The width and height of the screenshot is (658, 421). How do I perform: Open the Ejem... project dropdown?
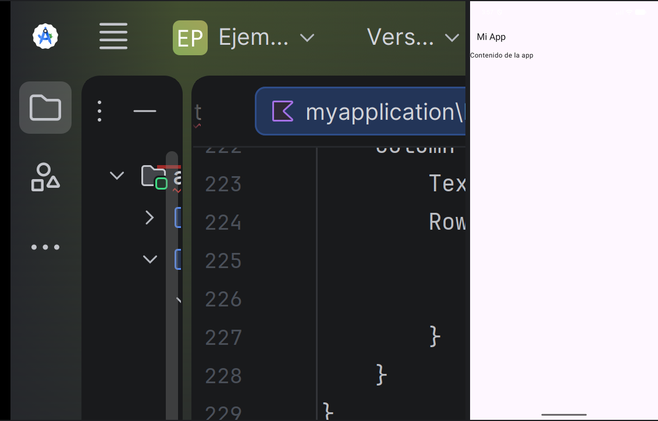tap(266, 38)
